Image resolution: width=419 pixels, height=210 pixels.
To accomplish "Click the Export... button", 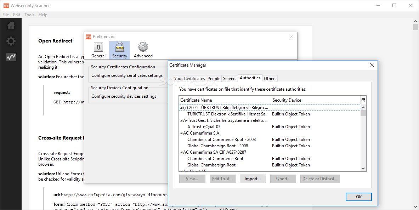I will click(283, 179).
